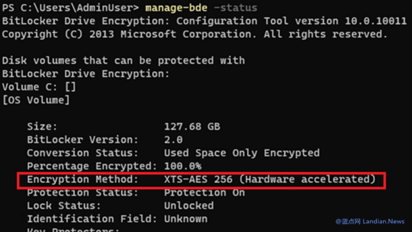This screenshot has width=412, height=232.
Task: Click Configuration Tool version 10.0.10011 text
Action: 291,21
